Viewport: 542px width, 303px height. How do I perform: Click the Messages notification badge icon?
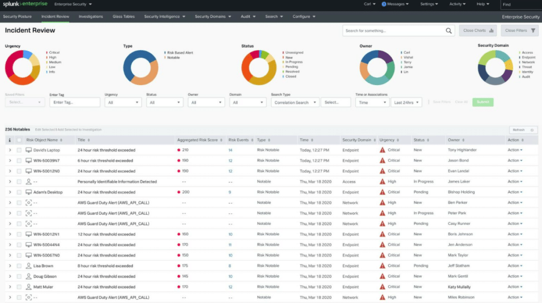(384, 4)
